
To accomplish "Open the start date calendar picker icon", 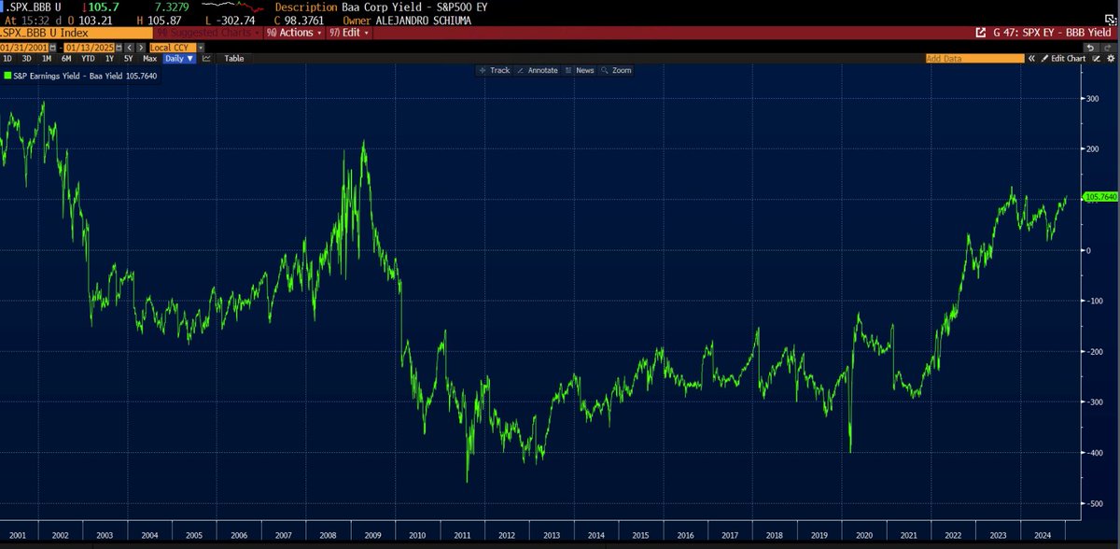I will [53, 48].
